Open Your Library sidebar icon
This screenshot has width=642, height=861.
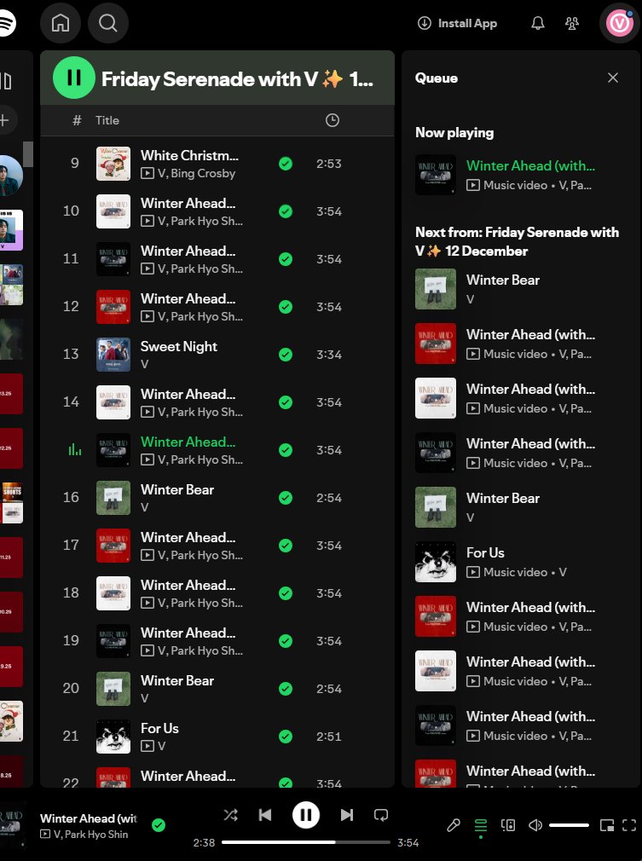coord(6,81)
